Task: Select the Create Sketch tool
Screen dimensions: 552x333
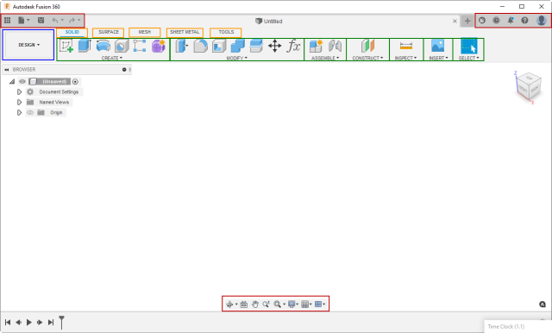Action: [66, 46]
